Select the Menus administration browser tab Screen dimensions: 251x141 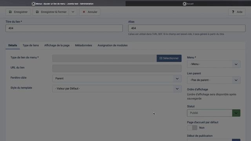(x=63, y=4)
